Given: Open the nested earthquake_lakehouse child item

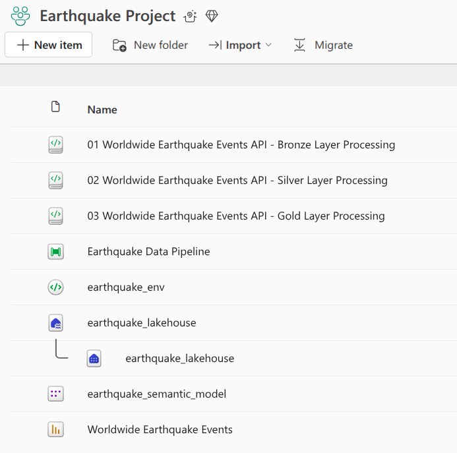Looking at the screenshot, I should click(x=179, y=359).
